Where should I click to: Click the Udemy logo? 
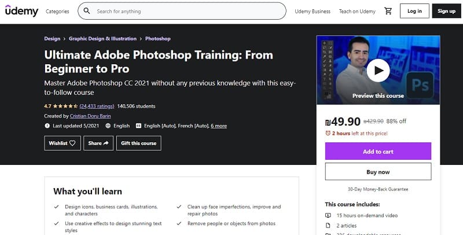[x=21, y=11]
